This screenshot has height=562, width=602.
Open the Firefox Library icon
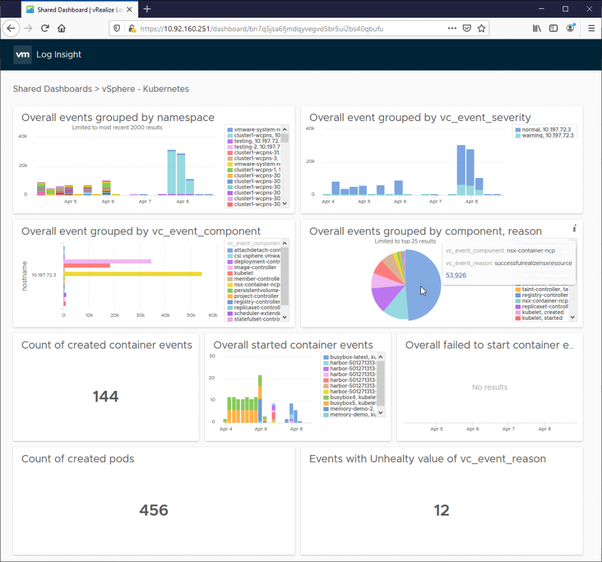[x=537, y=28]
